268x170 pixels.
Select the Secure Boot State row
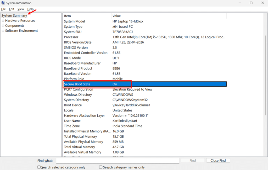tap(145, 84)
